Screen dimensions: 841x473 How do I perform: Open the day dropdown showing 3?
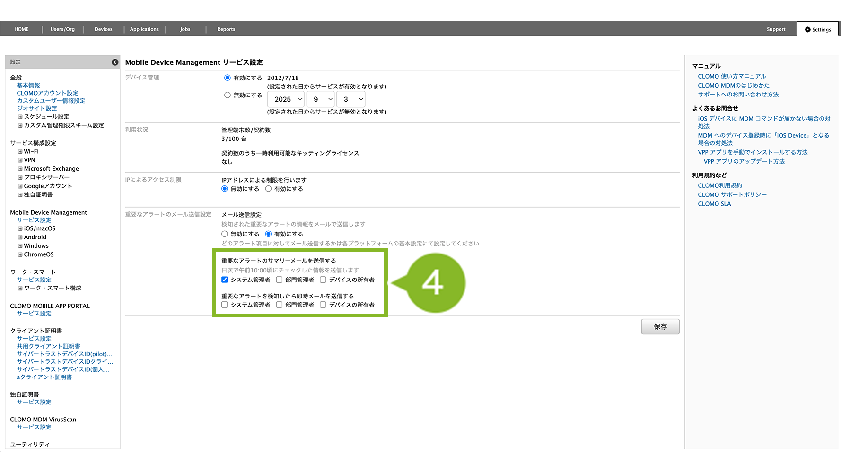351,99
